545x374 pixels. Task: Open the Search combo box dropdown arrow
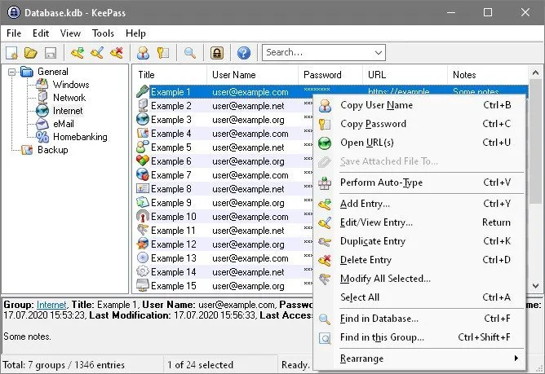tap(377, 53)
